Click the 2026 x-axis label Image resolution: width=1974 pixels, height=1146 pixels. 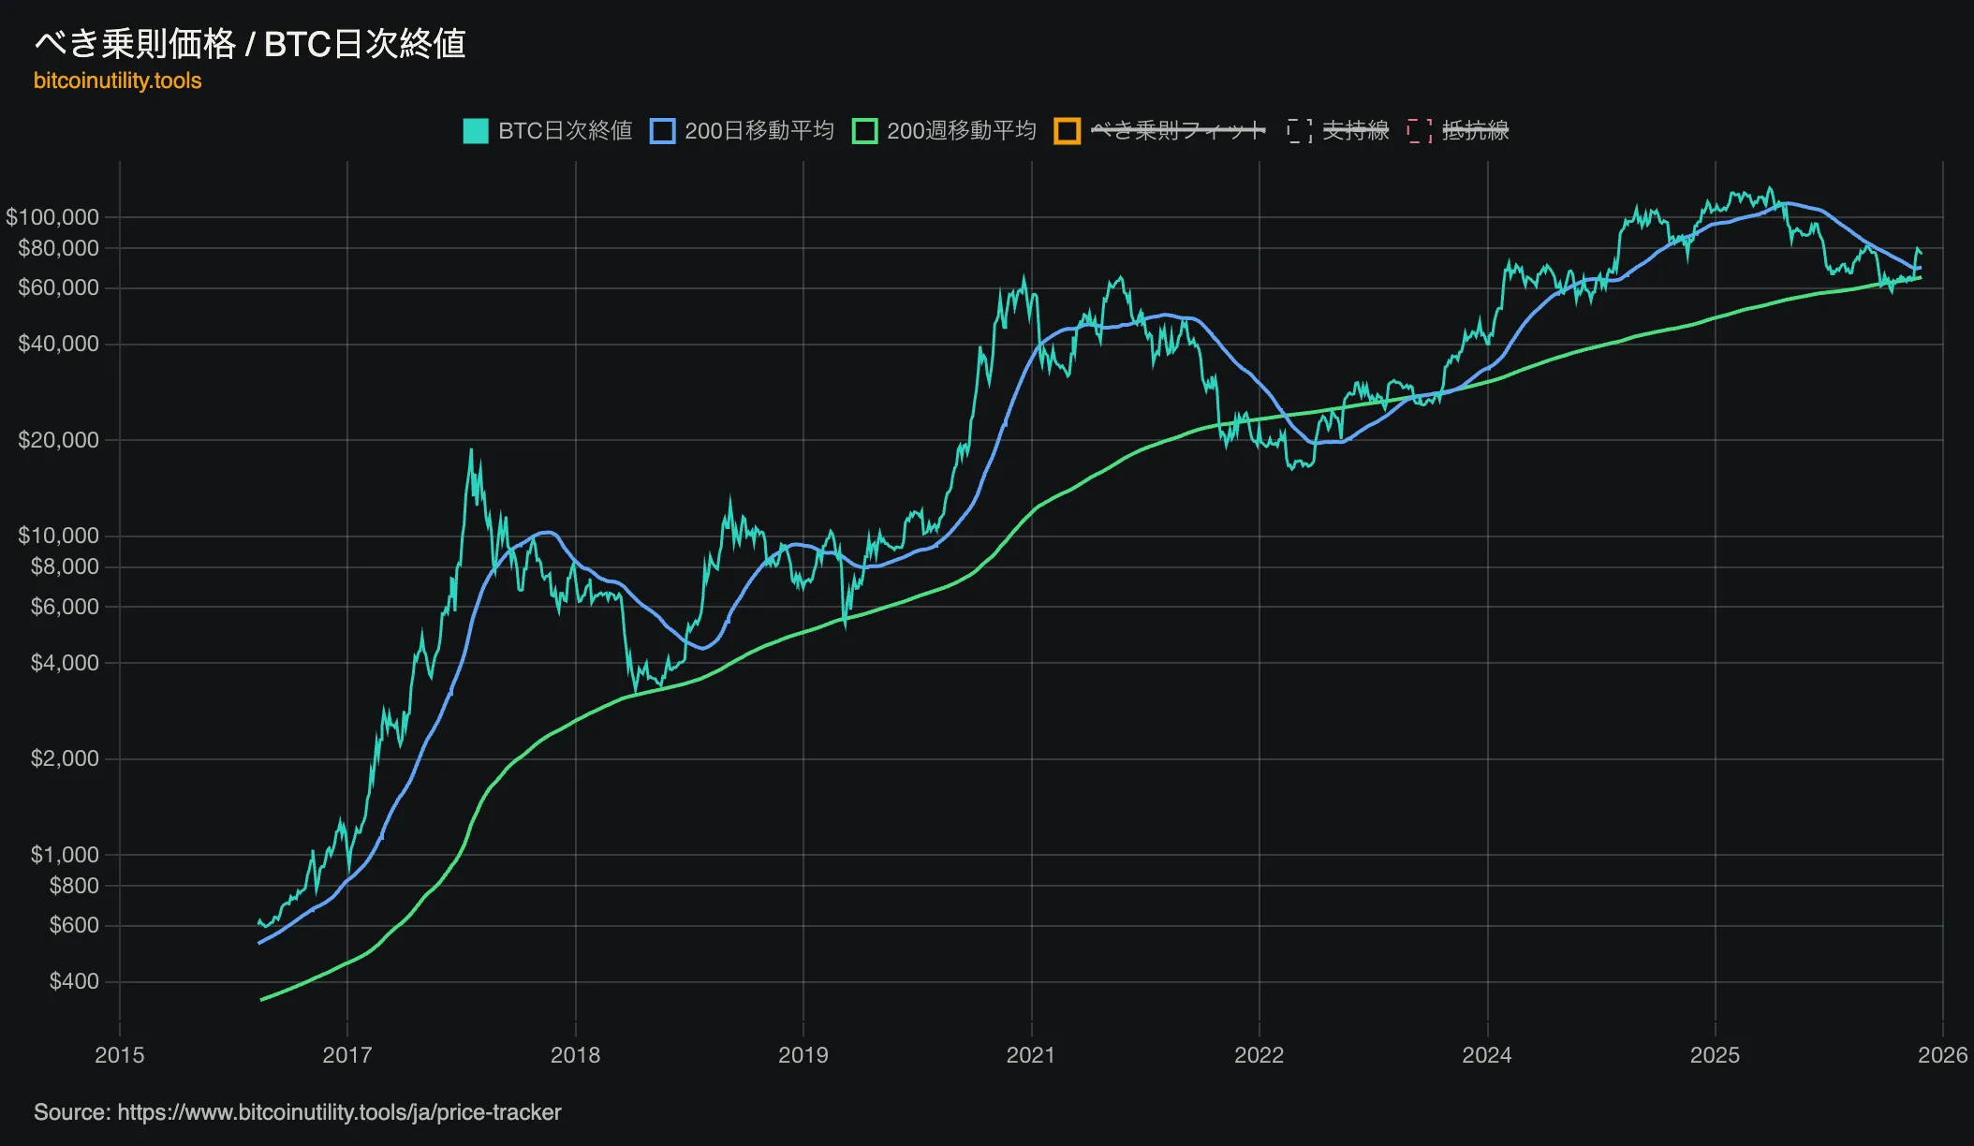click(1943, 1055)
